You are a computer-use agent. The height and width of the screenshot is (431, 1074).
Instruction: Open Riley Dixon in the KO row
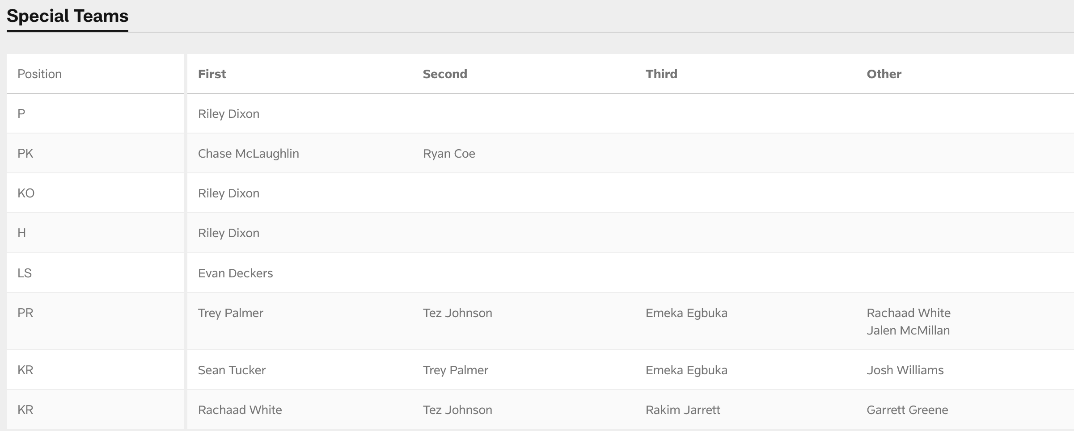click(228, 193)
